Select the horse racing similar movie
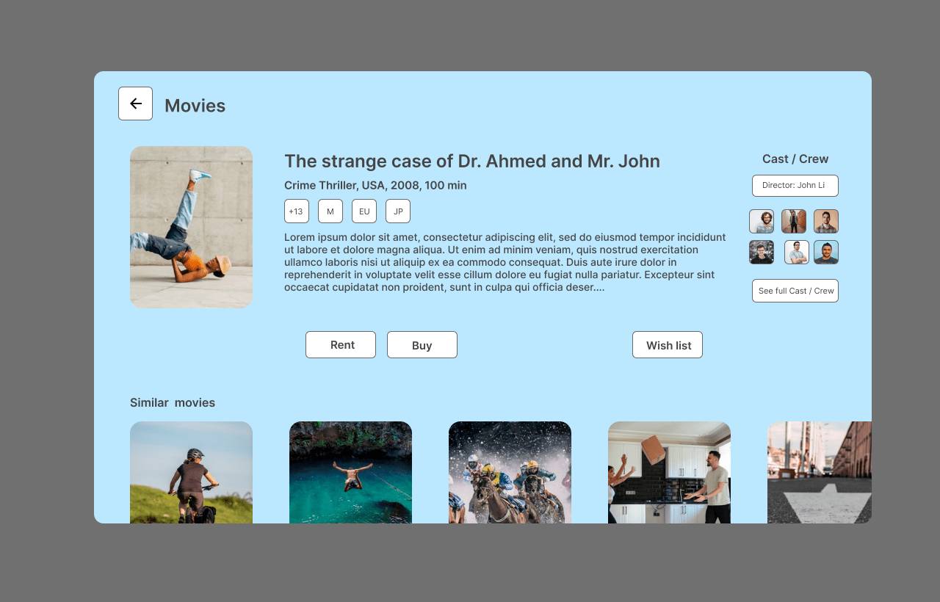The image size is (940, 602). [510, 472]
